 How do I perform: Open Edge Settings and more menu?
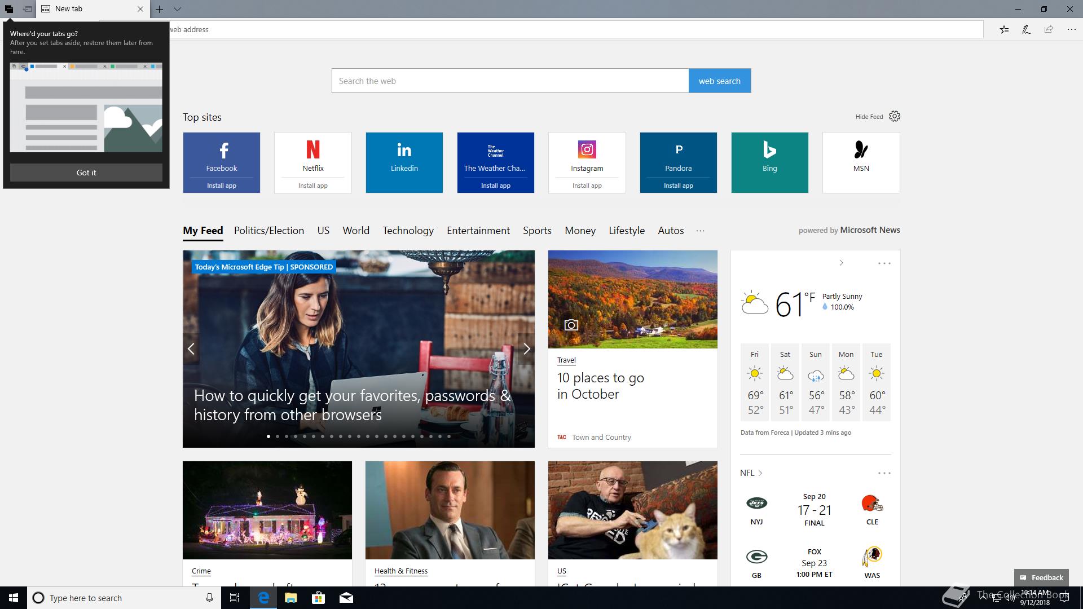(x=1071, y=29)
